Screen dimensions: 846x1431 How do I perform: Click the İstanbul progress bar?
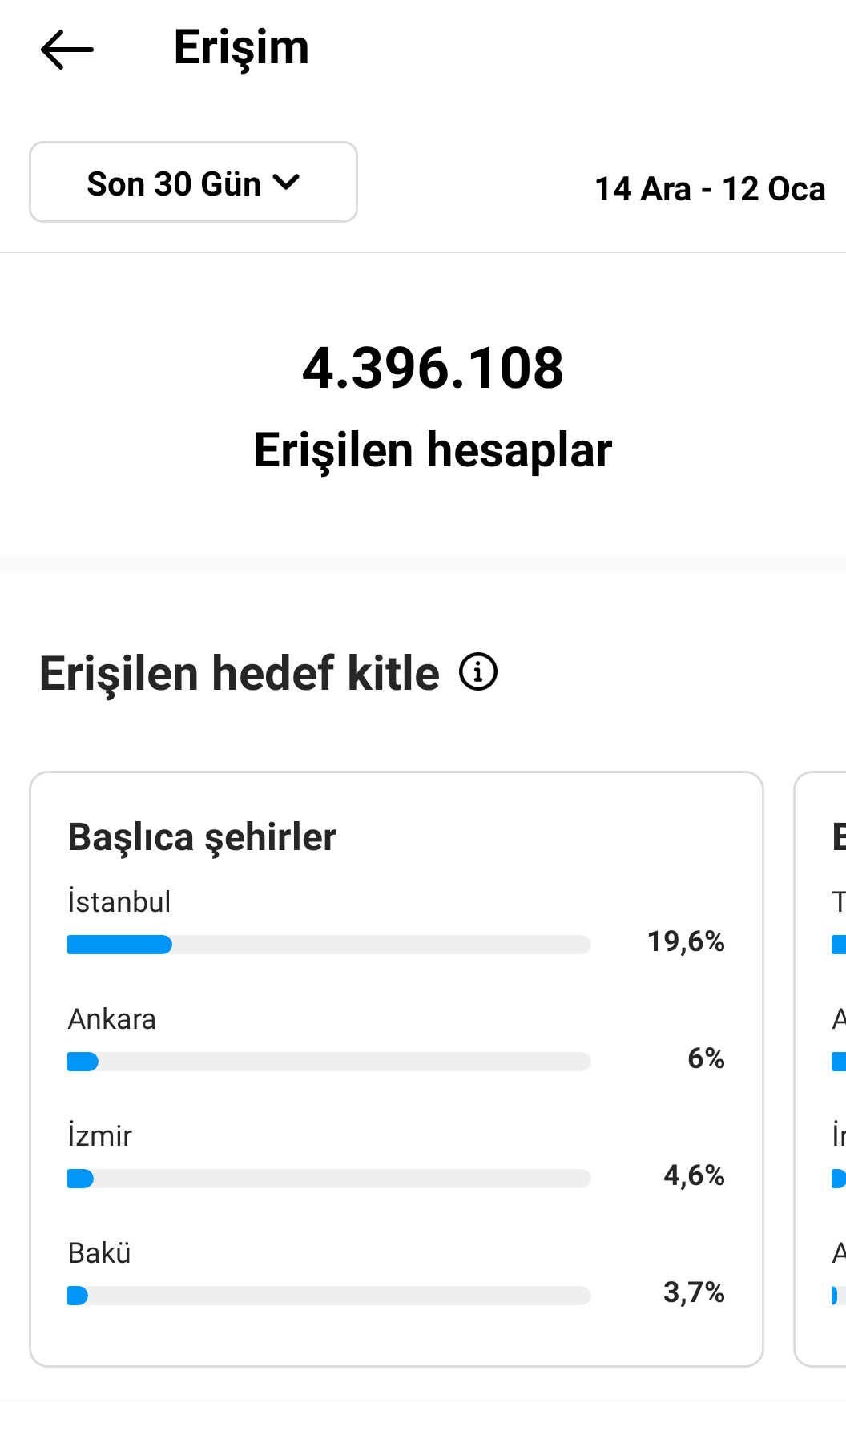coord(329,945)
